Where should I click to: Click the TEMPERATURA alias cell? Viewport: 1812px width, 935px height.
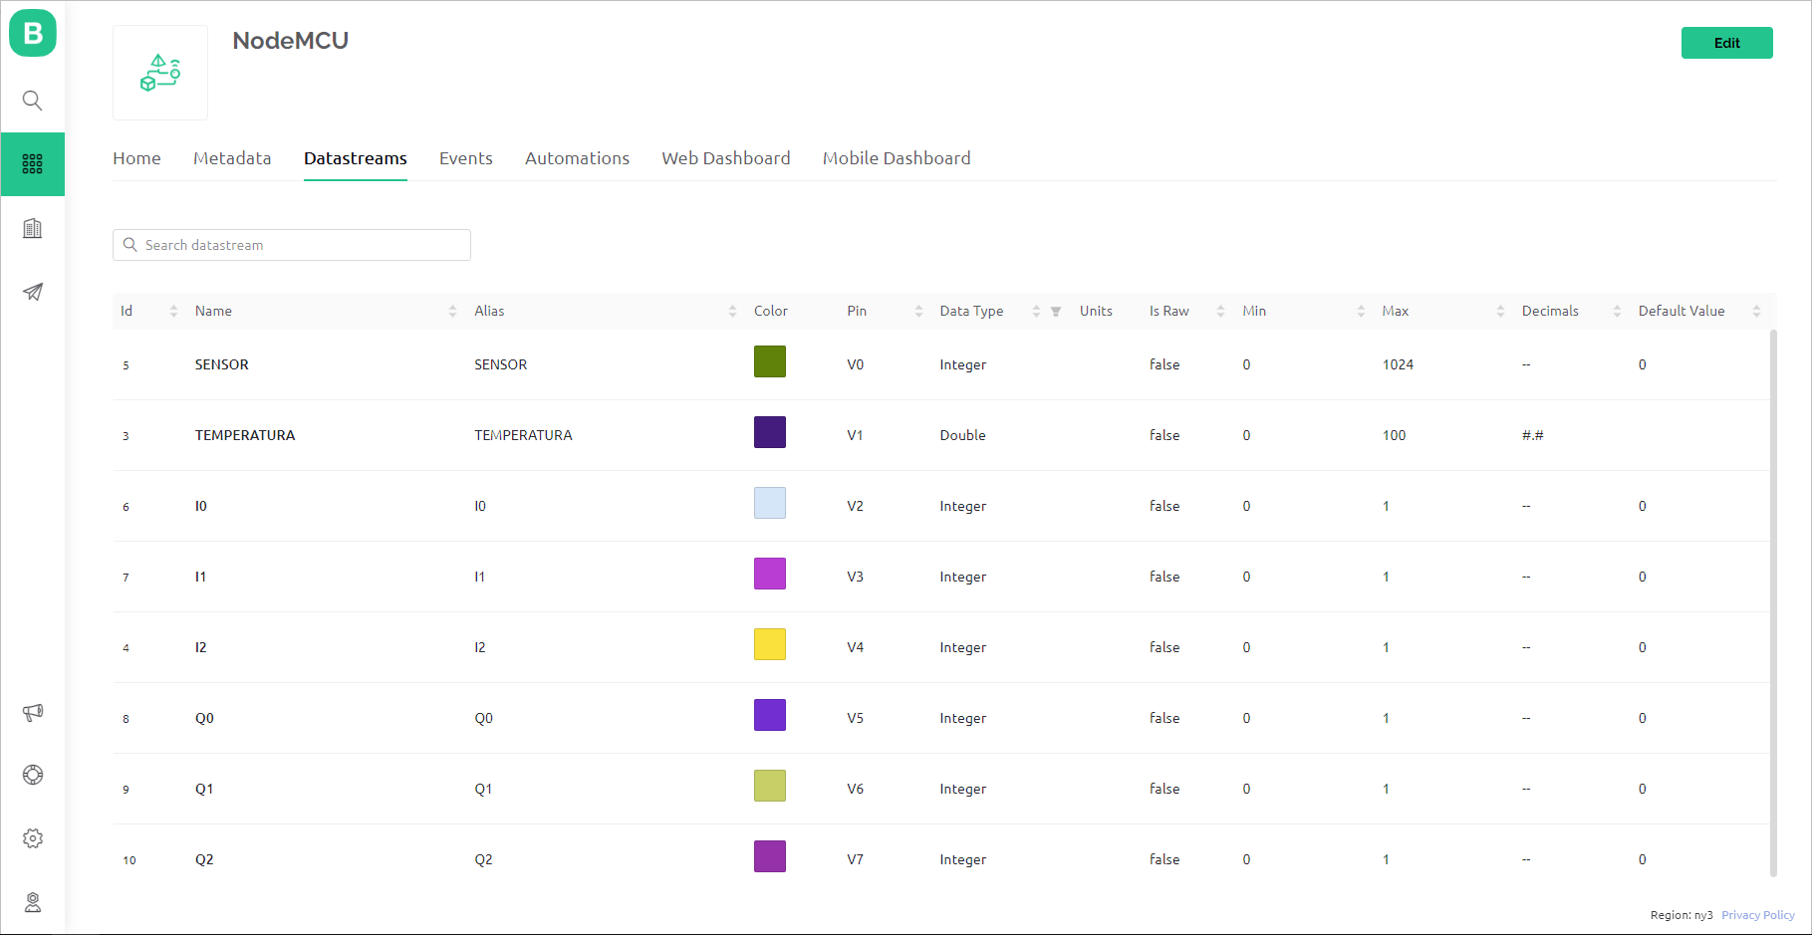524,435
